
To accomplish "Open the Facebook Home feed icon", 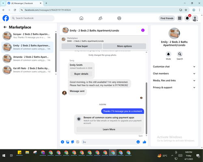I will [x=81, y=18].
